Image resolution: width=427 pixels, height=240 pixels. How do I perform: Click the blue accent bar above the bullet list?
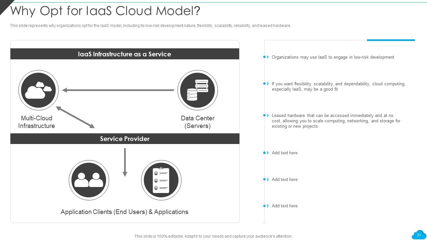[x=391, y=40]
